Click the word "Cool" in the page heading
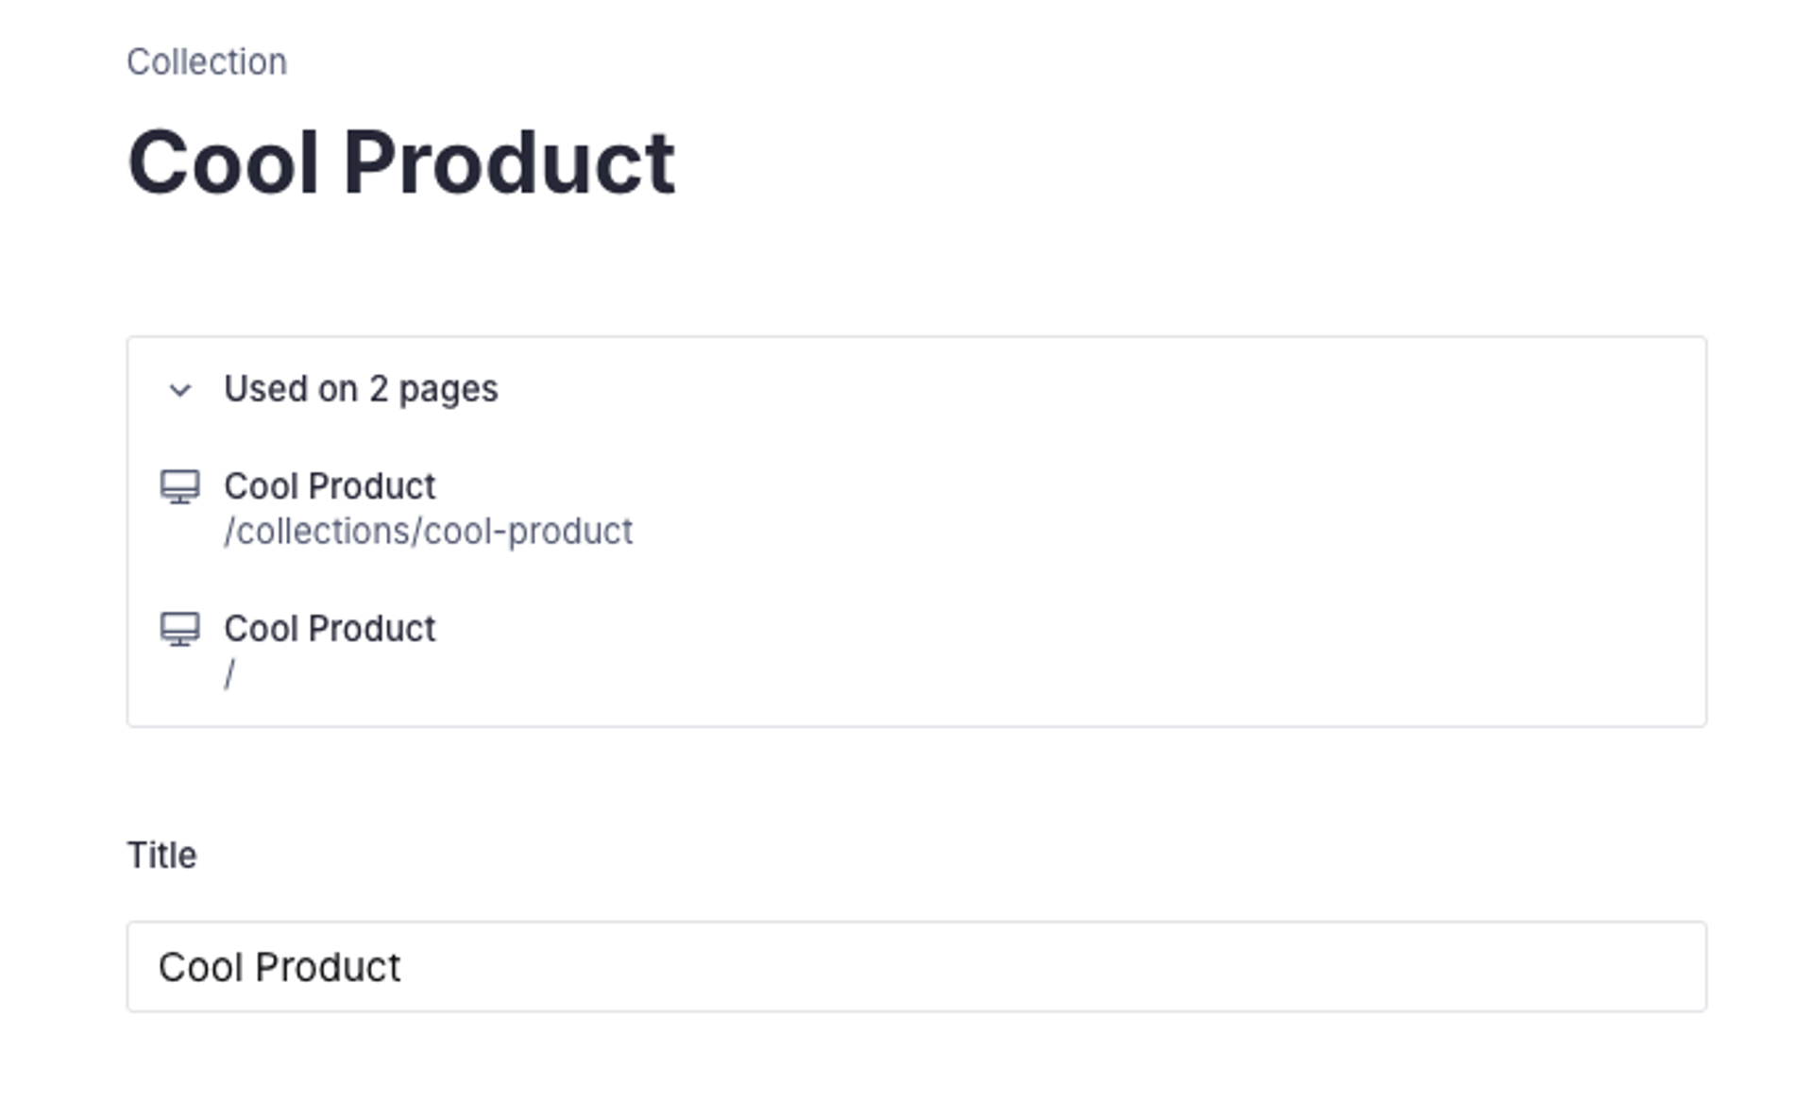Image resolution: width=1813 pixels, height=1102 pixels. (x=222, y=163)
